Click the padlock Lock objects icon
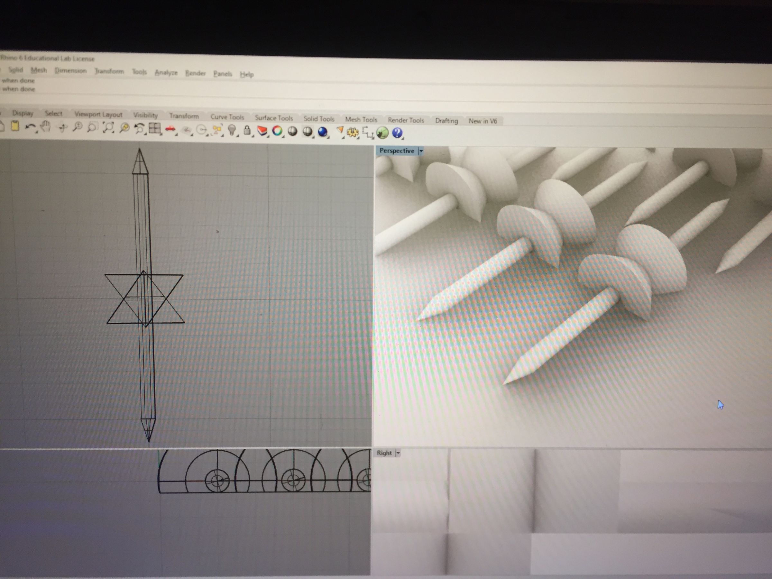 coord(247,131)
